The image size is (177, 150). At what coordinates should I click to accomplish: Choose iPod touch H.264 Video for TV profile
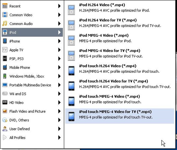pos(120,86)
